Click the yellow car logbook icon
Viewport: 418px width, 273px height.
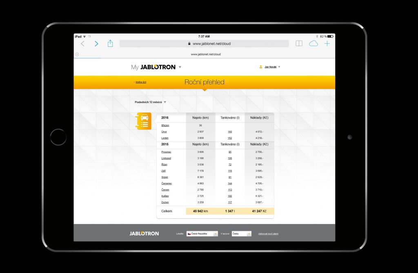pos(144,121)
